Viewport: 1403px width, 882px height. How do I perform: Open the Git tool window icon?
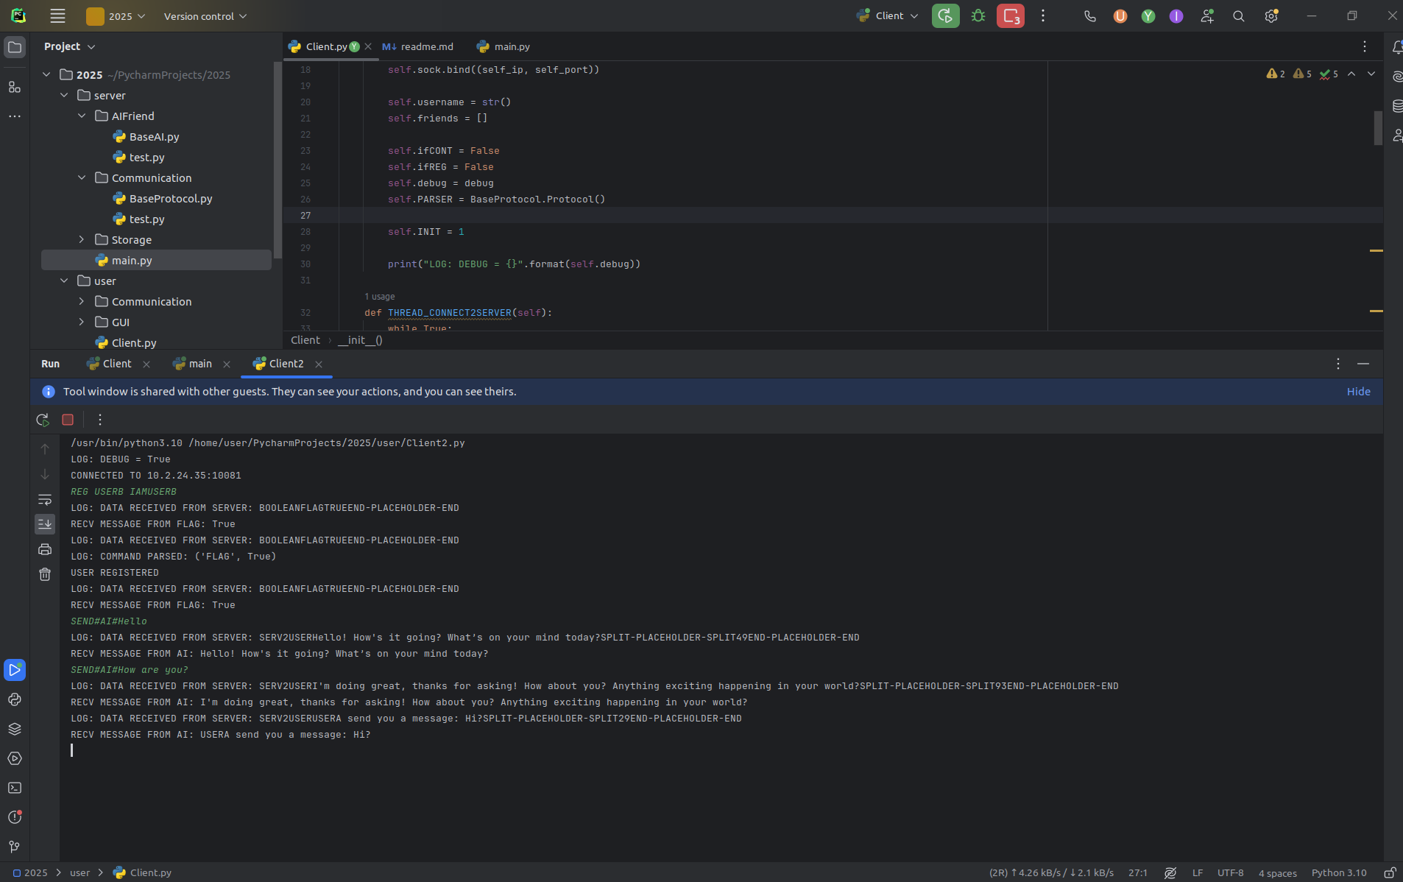15,847
